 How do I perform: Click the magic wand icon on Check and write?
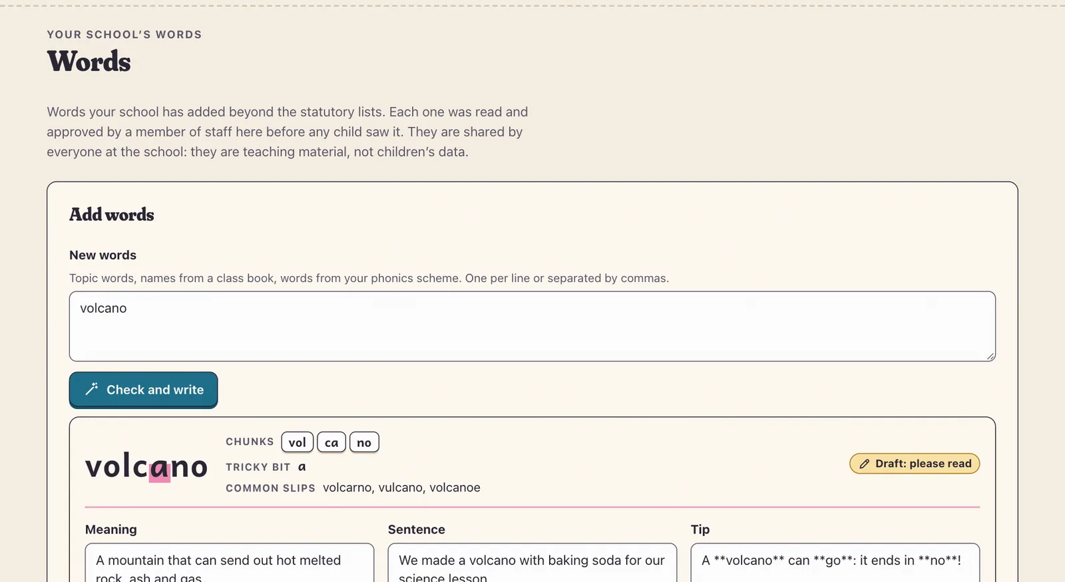(92, 389)
